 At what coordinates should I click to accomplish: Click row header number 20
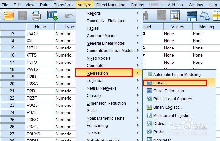(x=13, y=84)
